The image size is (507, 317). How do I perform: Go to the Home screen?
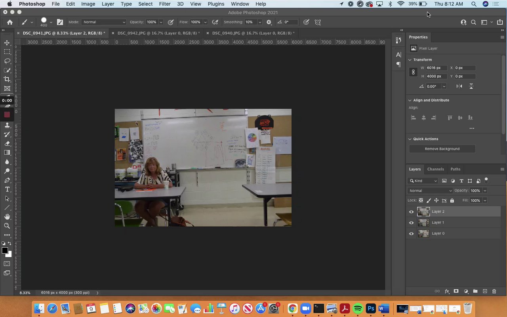[x=10, y=22]
